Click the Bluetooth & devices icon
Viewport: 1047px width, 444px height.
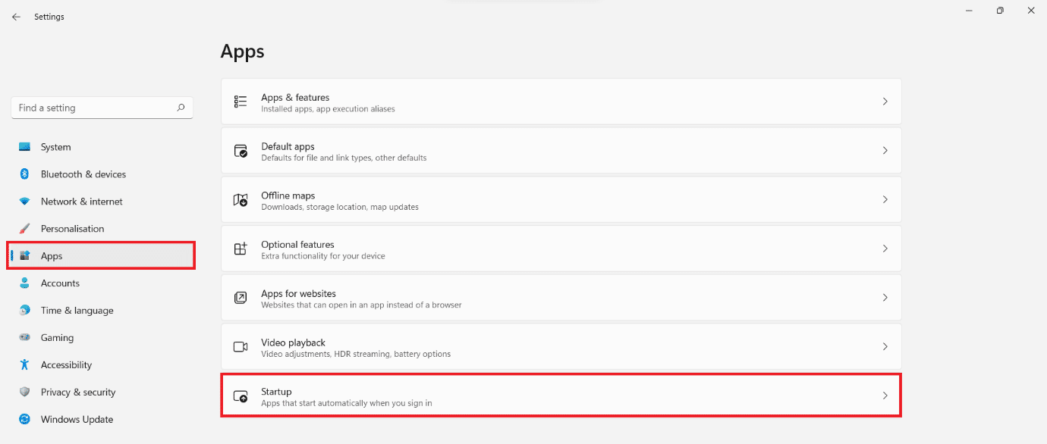24,174
